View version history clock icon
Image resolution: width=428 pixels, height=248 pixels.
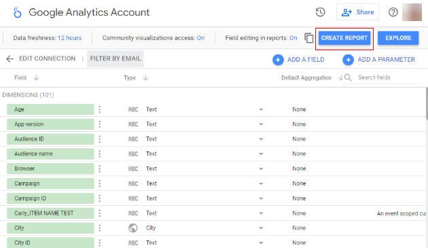point(320,12)
